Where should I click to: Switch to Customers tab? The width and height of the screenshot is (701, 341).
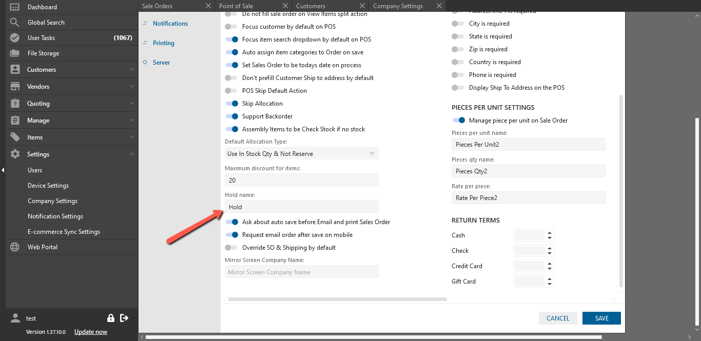point(311,6)
